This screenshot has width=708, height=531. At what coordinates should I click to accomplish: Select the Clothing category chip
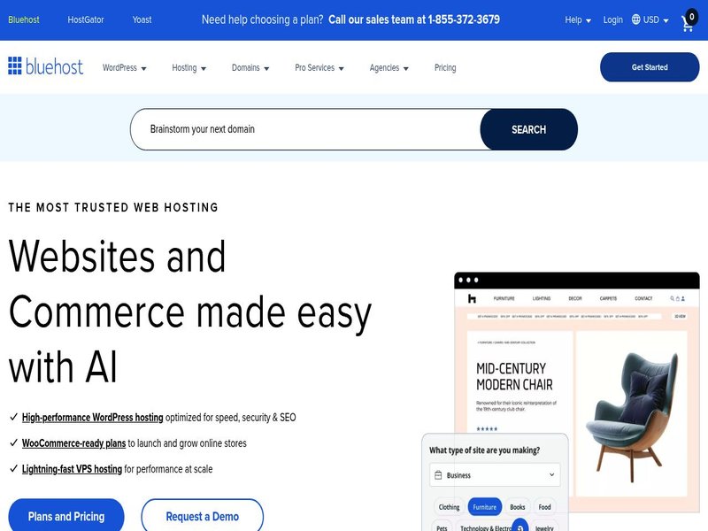(x=449, y=507)
